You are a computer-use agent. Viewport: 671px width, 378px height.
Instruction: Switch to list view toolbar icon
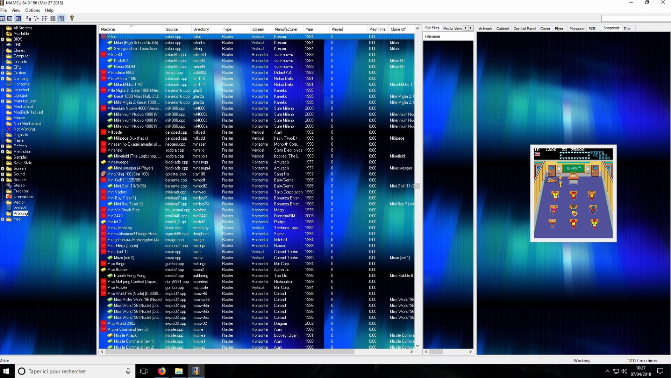(x=45, y=18)
